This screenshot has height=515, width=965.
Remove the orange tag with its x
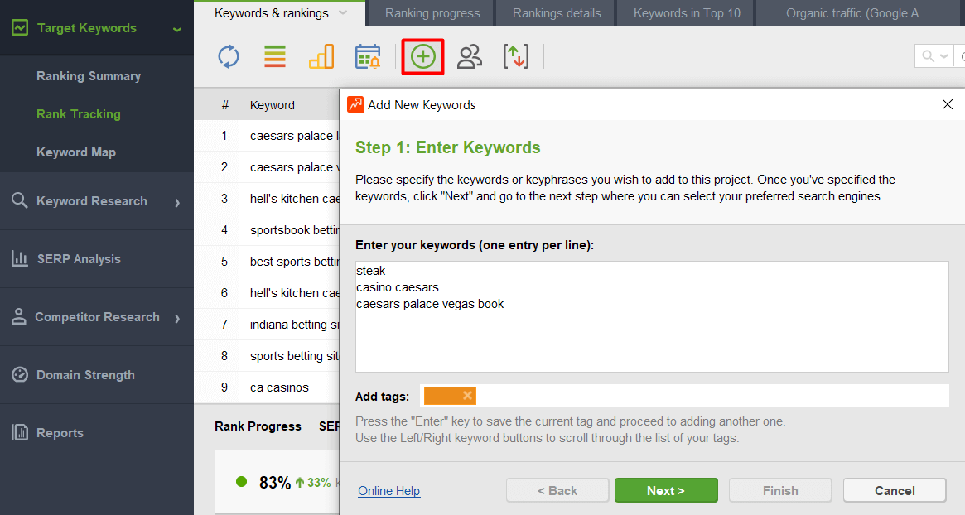(467, 396)
